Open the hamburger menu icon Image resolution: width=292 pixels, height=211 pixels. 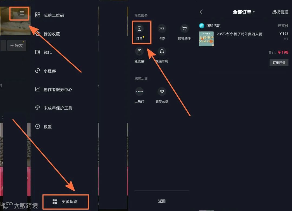pos(22,13)
